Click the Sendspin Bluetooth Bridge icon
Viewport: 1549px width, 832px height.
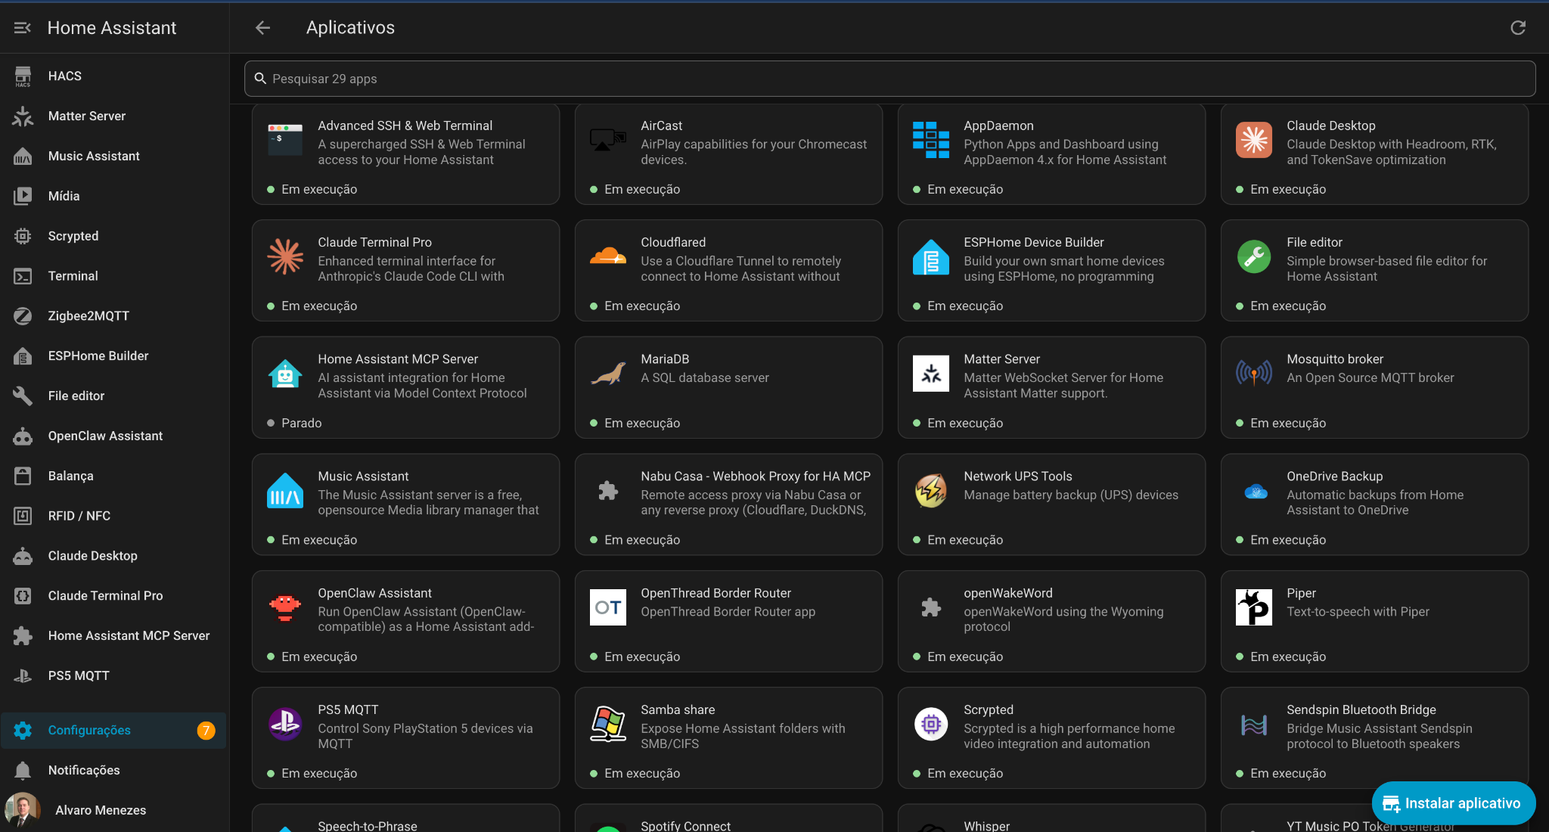(x=1254, y=725)
